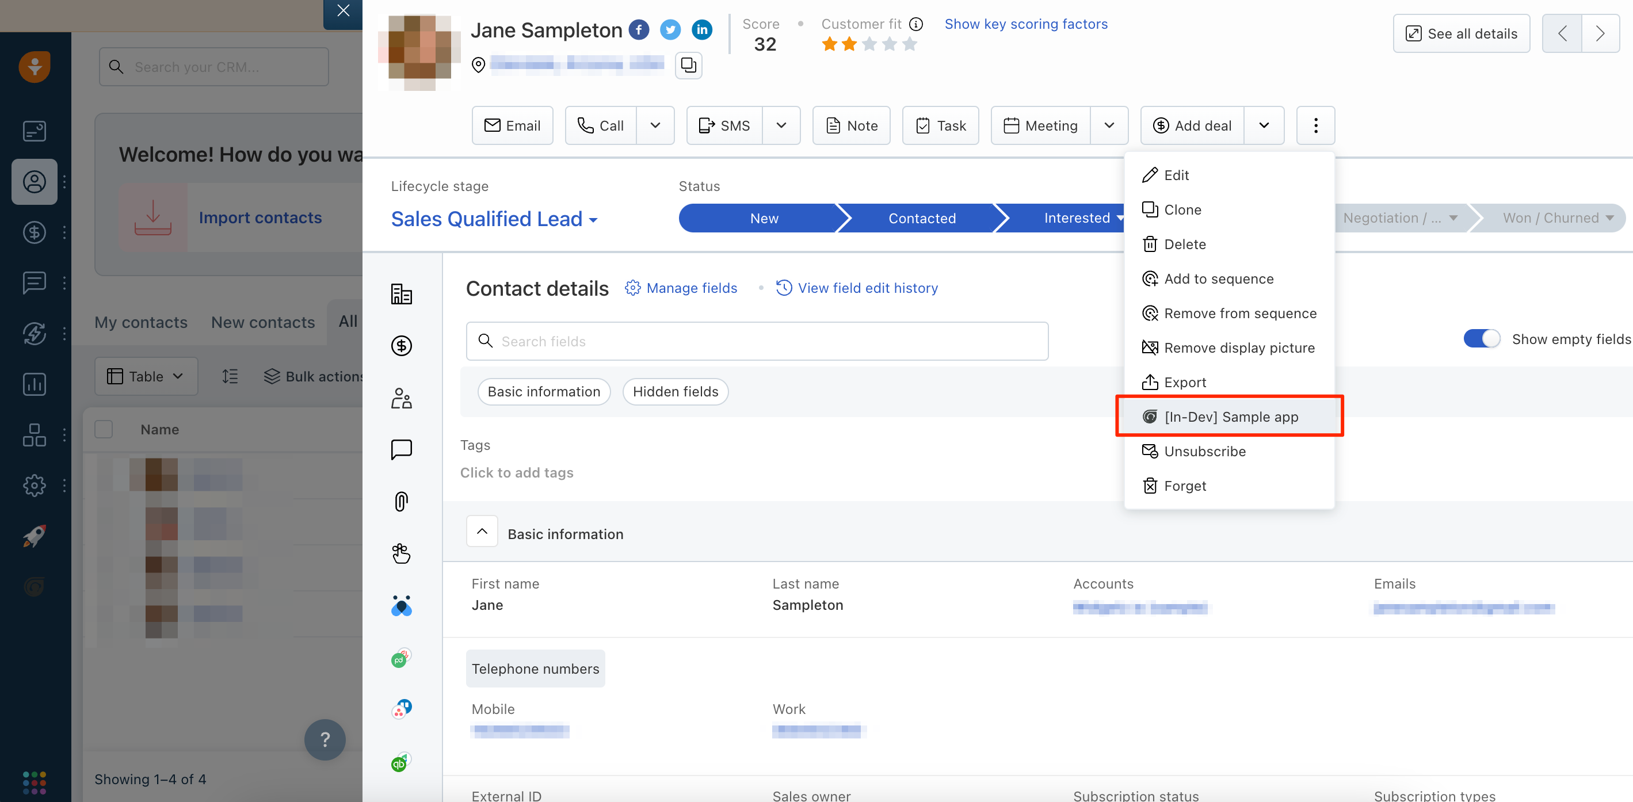This screenshot has width=1633, height=802.
Task: Expand the Add deal dropdown arrow
Action: 1265,125
